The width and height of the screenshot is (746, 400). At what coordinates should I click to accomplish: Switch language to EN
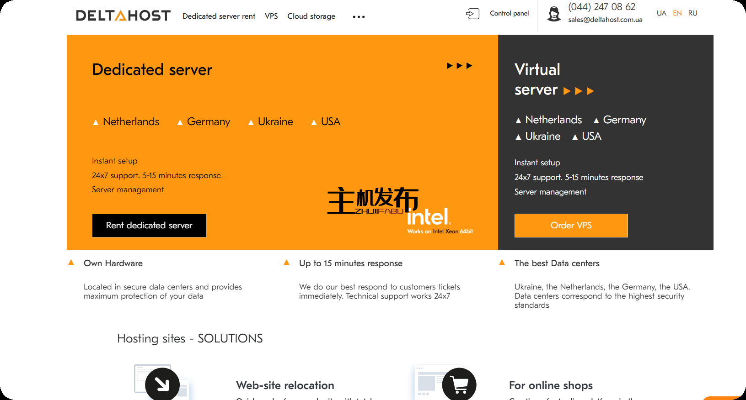[x=677, y=13]
